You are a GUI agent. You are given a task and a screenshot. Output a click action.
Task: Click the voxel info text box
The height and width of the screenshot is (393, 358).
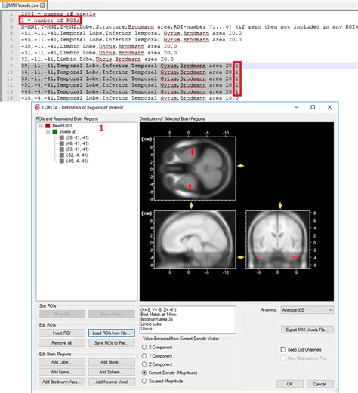pos(188,320)
